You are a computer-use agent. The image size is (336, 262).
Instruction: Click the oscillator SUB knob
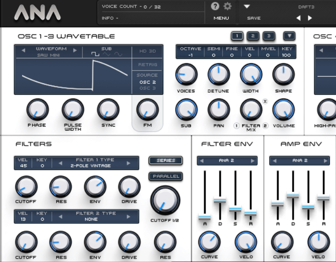pos(186,110)
